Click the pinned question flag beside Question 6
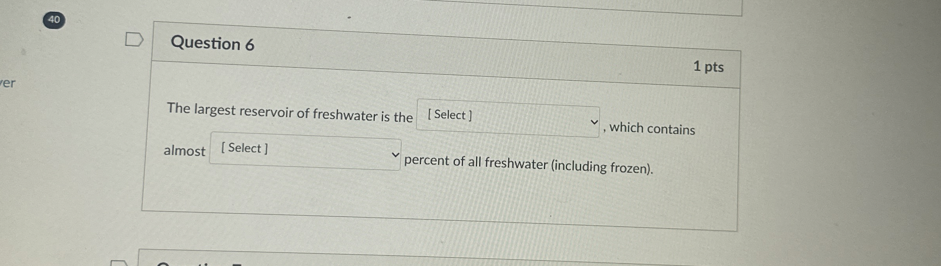The width and height of the screenshot is (941, 266). 134,39
